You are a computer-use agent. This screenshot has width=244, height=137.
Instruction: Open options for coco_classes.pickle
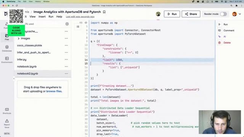pos(66,45)
